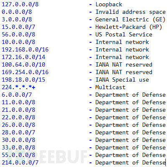The image size is (167, 167).
Task: Click the Loopback description text
Action: point(109,5)
